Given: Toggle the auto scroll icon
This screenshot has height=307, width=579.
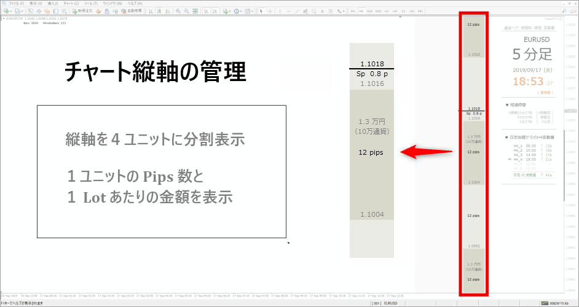Looking at the screenshot, I should [x=207, y=11].
